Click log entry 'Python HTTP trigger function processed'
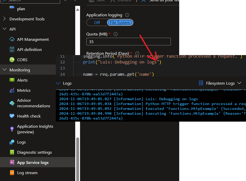Viewport: 246px width, 181px height. coord(152,104)
